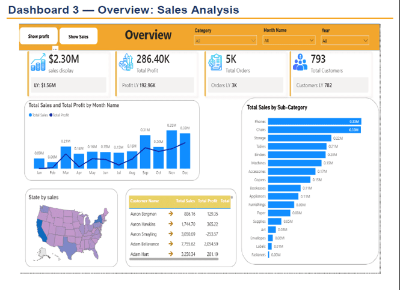Select California on the state map

[x=41, y=231]
